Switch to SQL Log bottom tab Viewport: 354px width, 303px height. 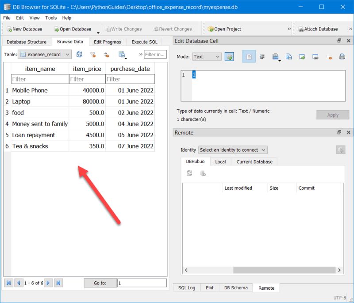tap(187, 288)
